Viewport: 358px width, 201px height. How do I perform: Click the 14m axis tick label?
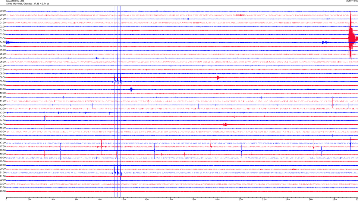tap(170, 200)
